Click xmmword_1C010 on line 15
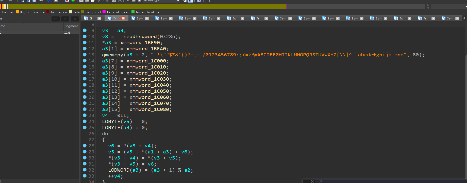The height and width of the screenshot is (183, 467). 146,67
